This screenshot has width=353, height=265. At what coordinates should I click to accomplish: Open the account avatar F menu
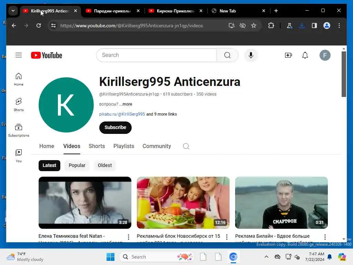coord(325,55)
